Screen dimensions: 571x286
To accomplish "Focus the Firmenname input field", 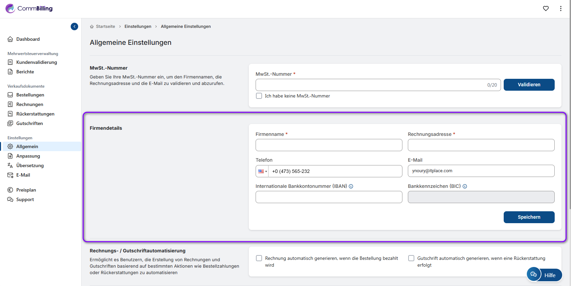I will pyautogui.click(x=329, y=145).
